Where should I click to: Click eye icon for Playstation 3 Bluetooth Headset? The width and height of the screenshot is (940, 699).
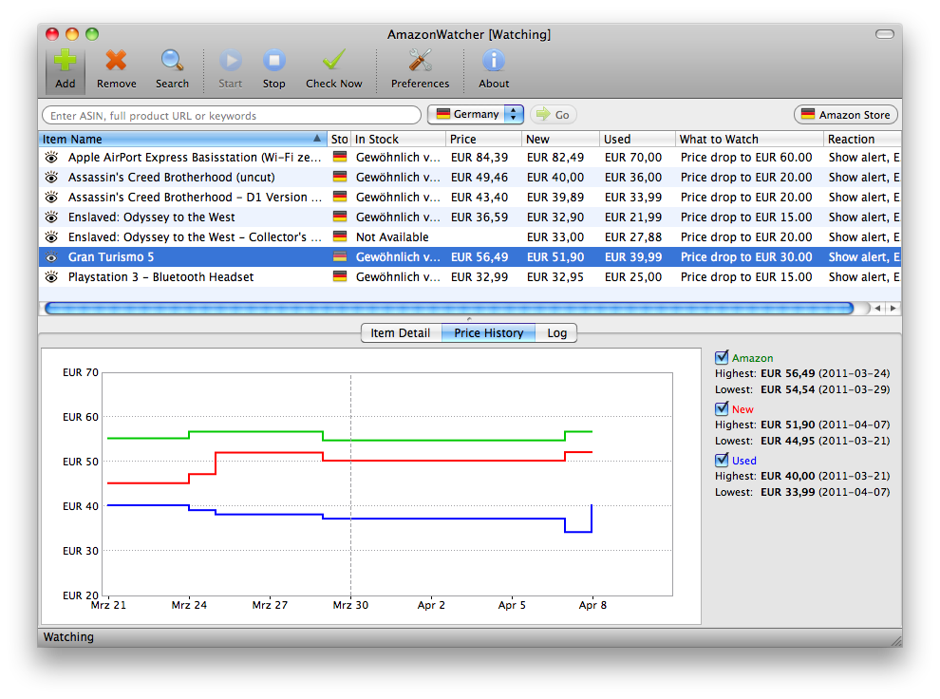51,277
